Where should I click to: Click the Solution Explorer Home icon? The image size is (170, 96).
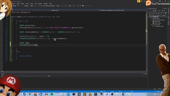[154, 11]
